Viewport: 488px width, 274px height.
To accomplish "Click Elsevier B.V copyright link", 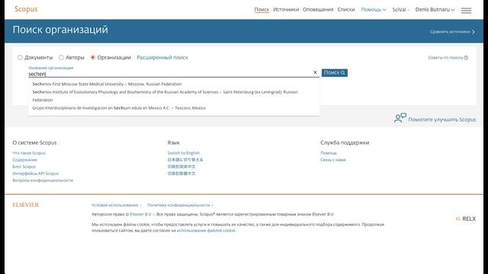I will [x=140, y=214].
